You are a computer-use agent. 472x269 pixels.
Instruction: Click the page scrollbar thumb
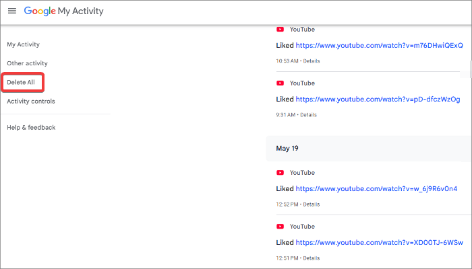pos(471,69)
